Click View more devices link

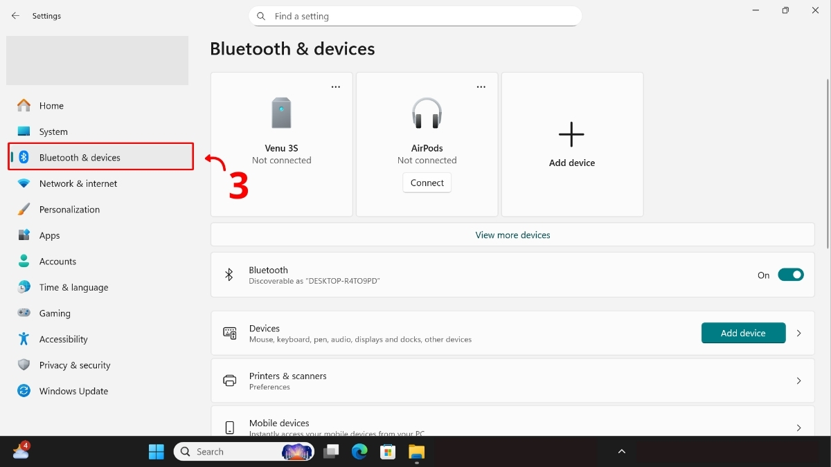click(512, 235)
